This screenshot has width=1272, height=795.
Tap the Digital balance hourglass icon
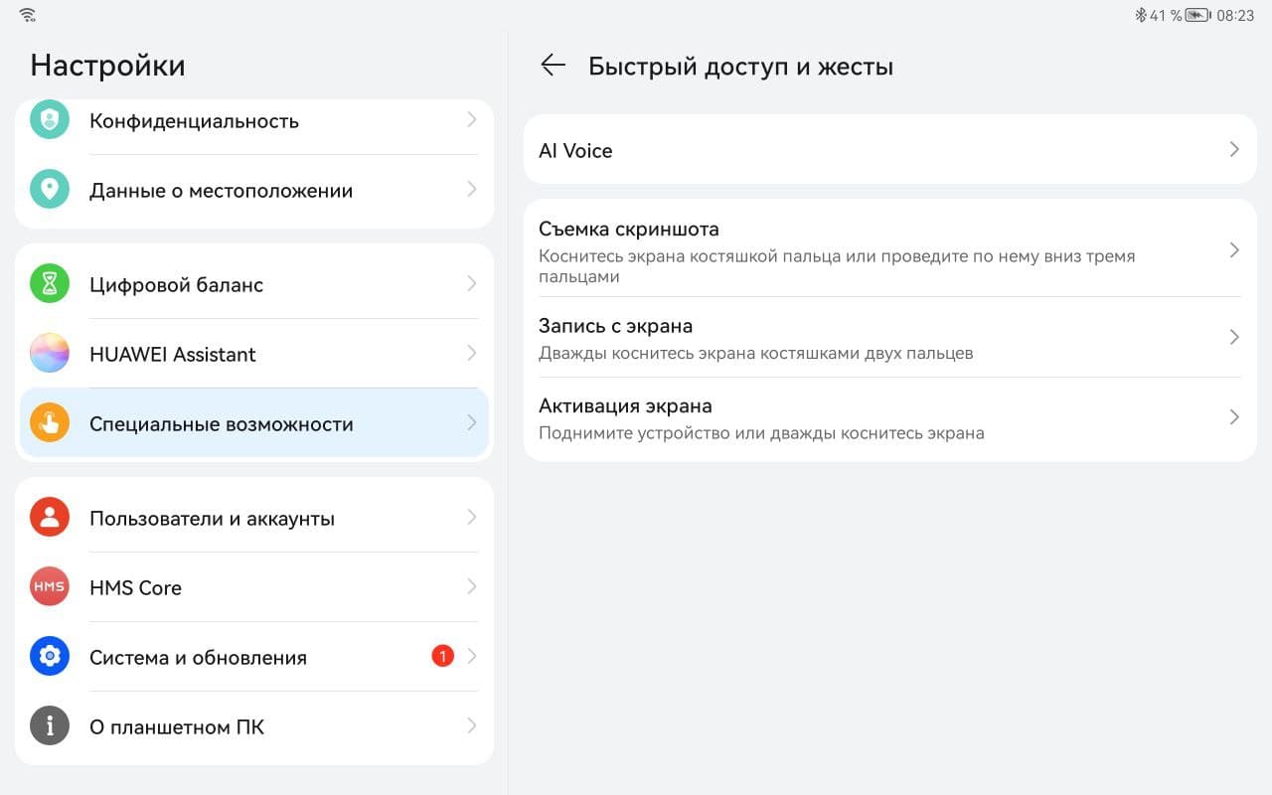coord(50,284)
